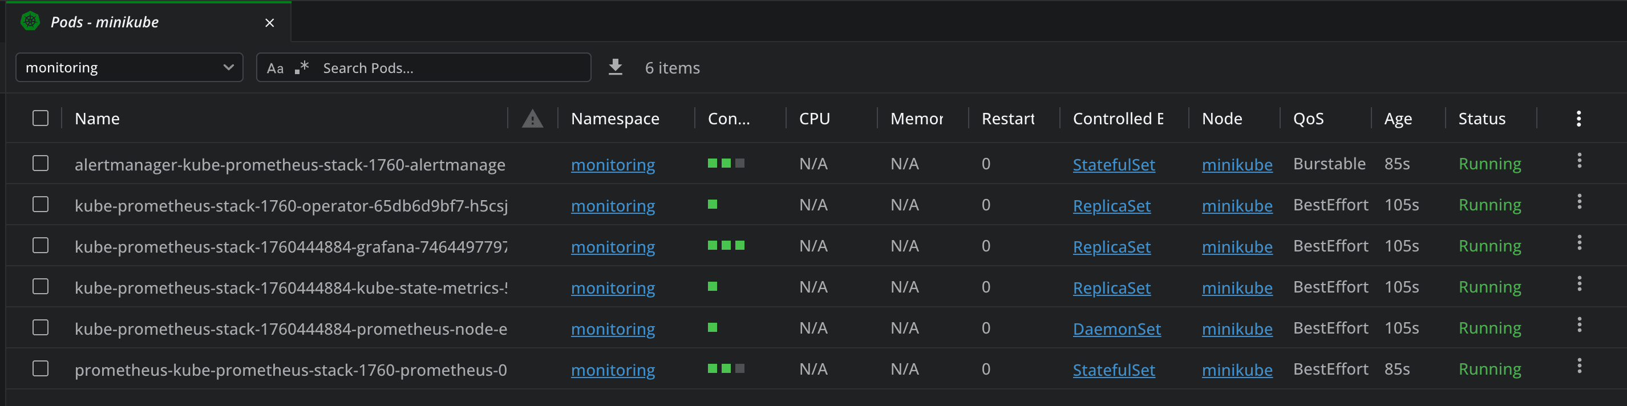This screenshot has width=1627, height=406.
Task: Select all pods checkbox in header
Action: tap(41, 118)
